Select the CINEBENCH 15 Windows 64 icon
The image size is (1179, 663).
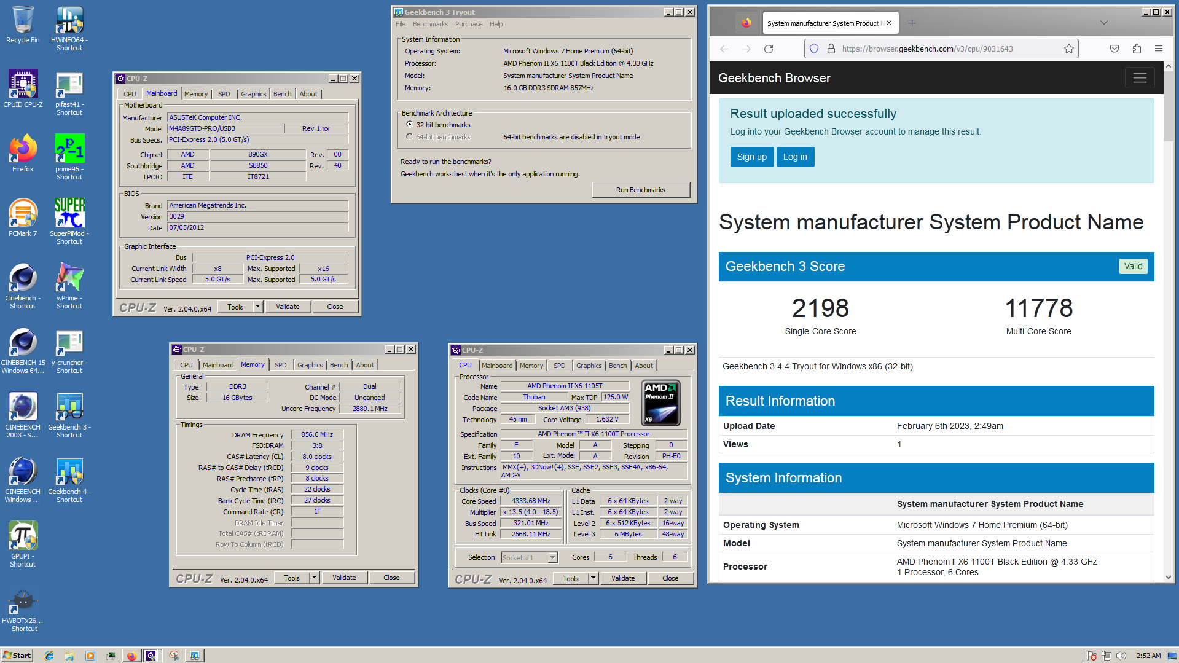(23, 351)
